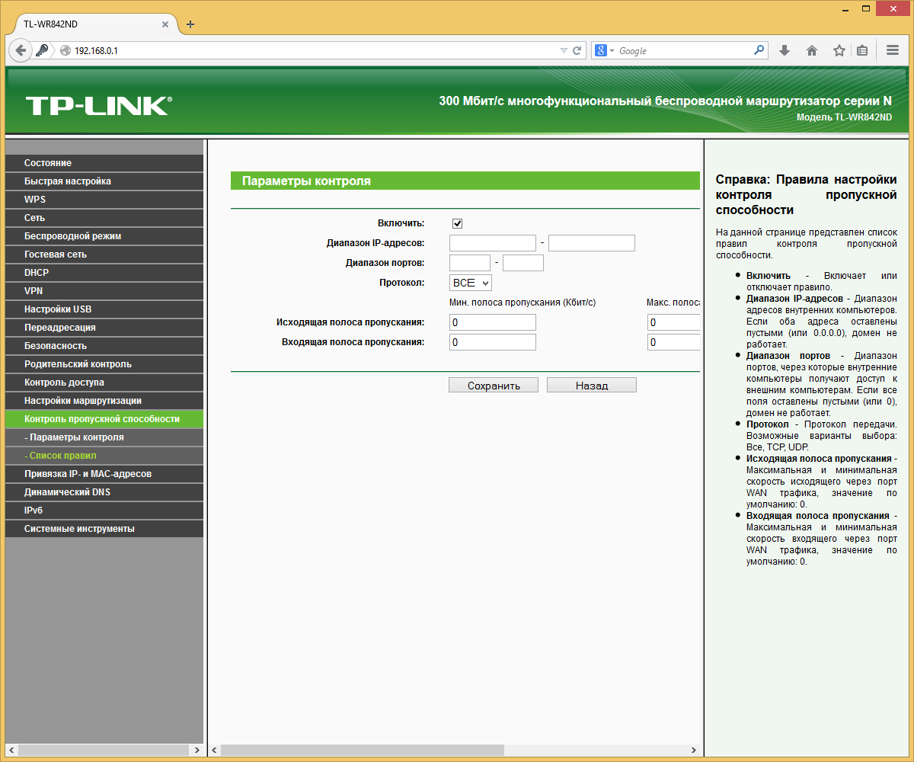Open the DHCP menu item
The image size is (914, 762).
pyautogui.click(x=104, y=273)
